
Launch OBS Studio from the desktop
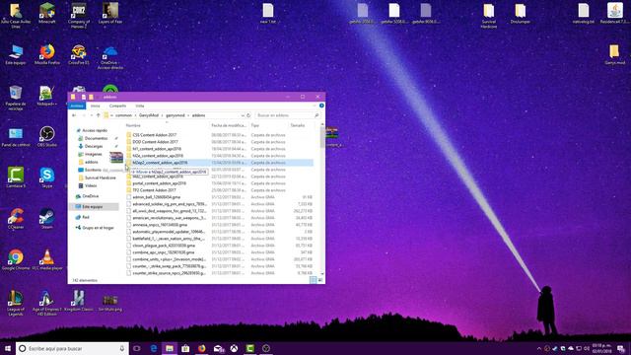point(47,137)
